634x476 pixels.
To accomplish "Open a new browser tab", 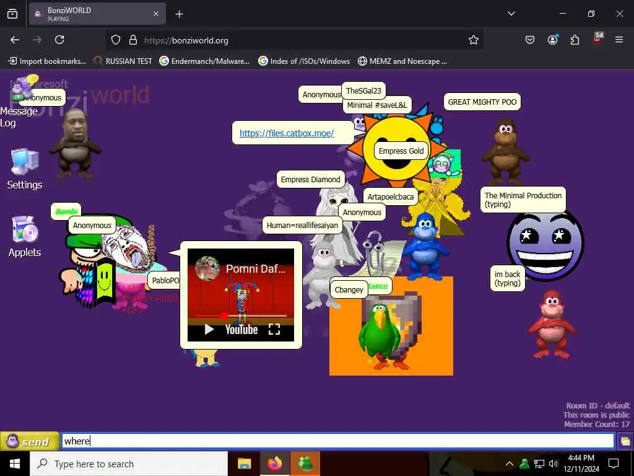I will [x=179, y=14].
